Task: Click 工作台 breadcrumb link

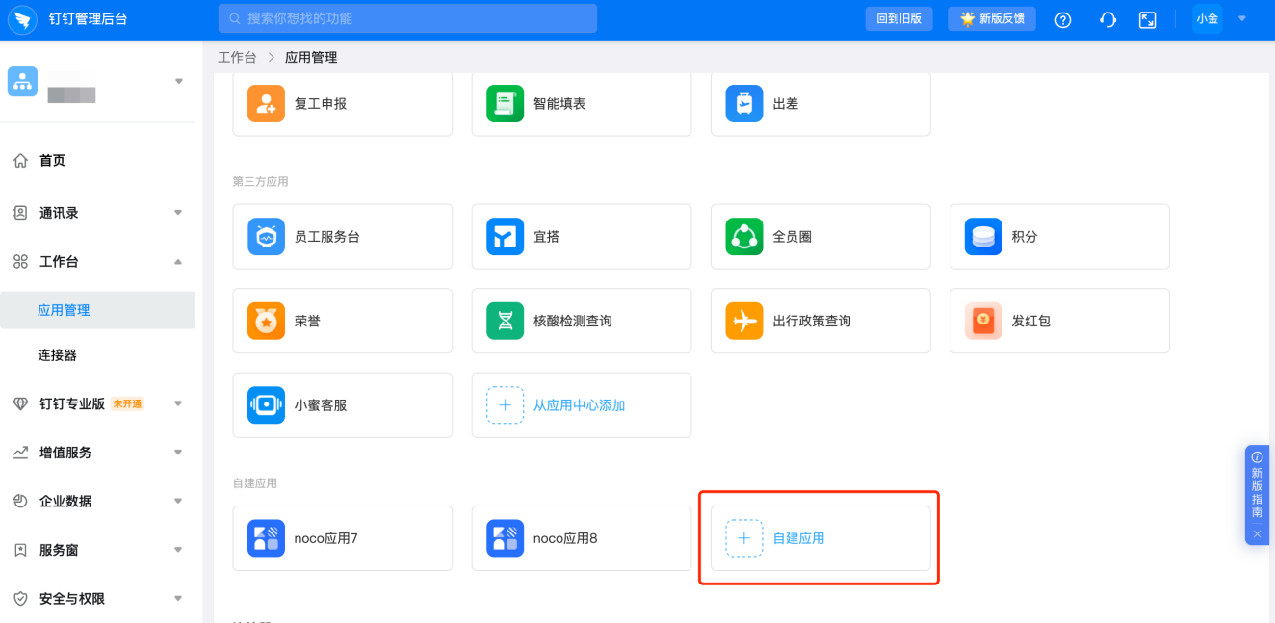Action: pos(237,57)
